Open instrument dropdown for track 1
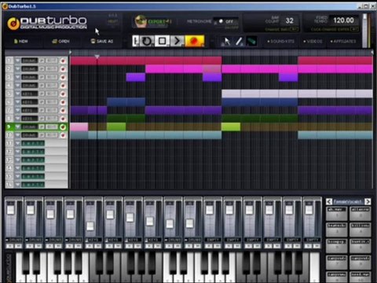The height and width of the screenshot is (283, 377). 17,61
